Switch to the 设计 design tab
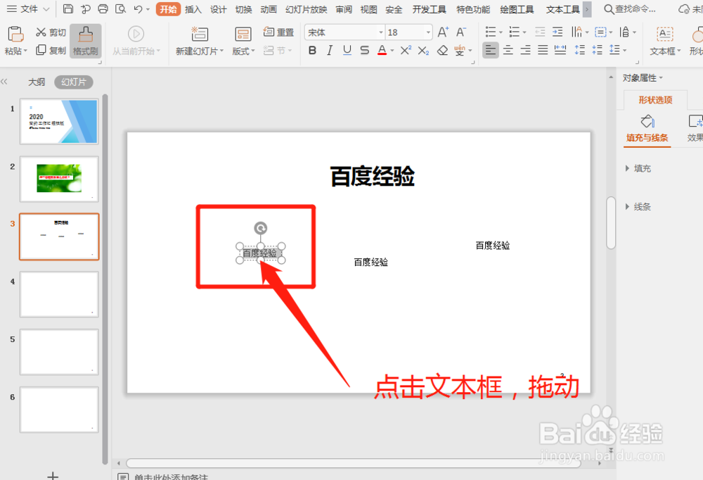 pos(219,9)
